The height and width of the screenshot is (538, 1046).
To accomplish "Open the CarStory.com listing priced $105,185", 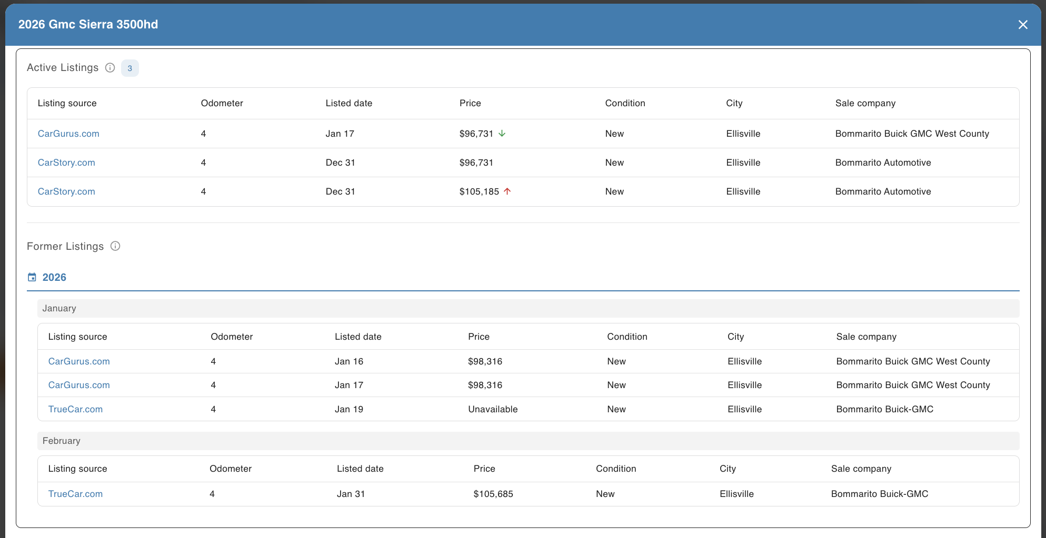I will coord(66,191).
